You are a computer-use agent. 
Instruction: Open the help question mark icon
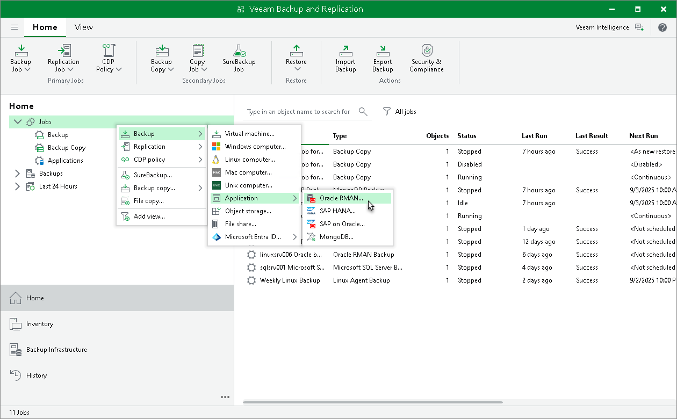pyautogui.click(x=662, y=27)
